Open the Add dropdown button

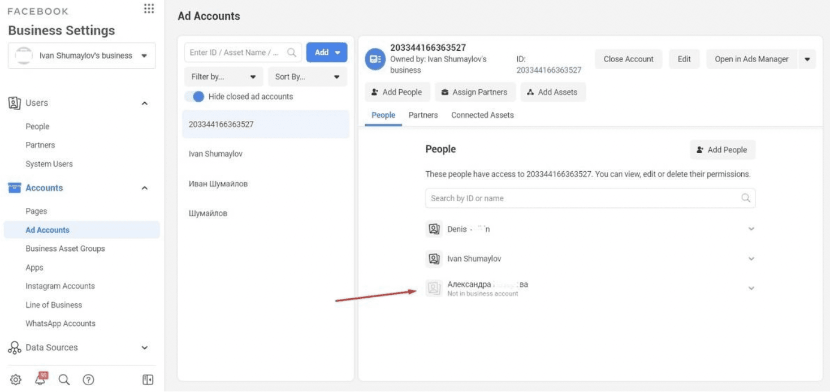[327, 53]
